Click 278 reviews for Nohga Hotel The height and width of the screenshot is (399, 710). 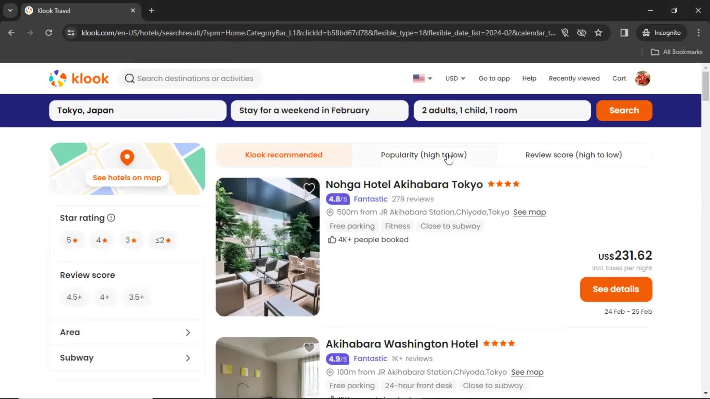(413, 199)
